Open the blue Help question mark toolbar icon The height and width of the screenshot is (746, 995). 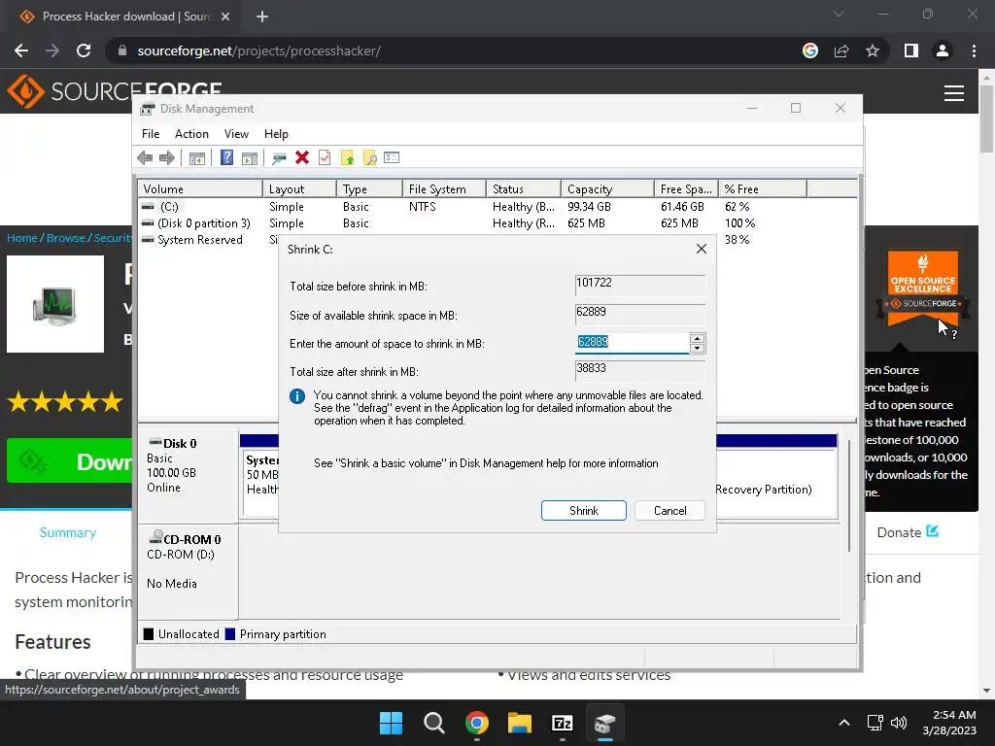(226, 158)
